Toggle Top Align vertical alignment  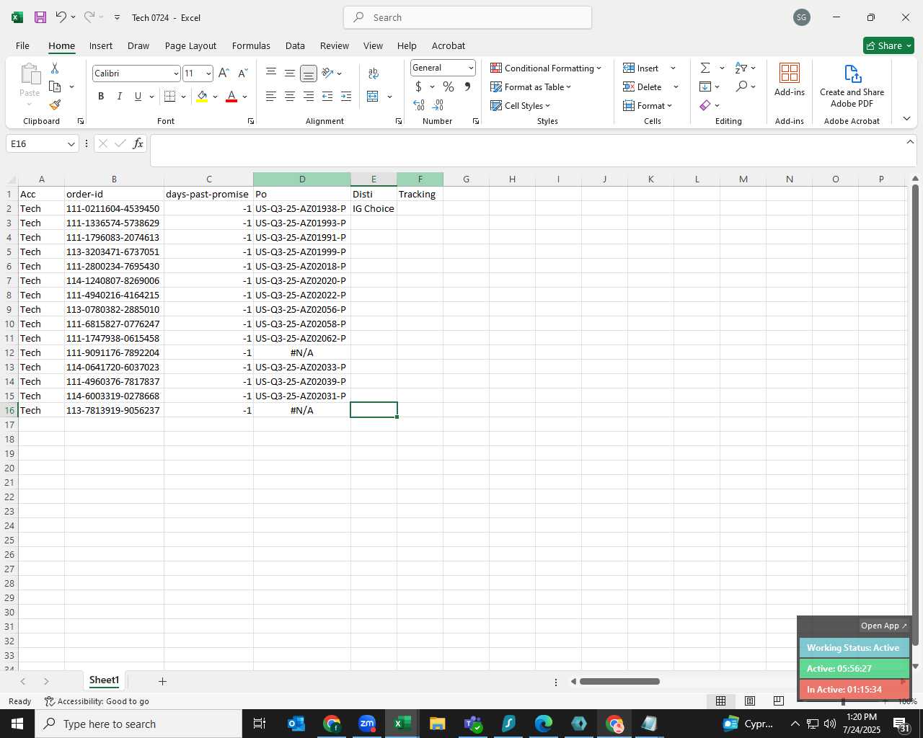tap(271, 73)
